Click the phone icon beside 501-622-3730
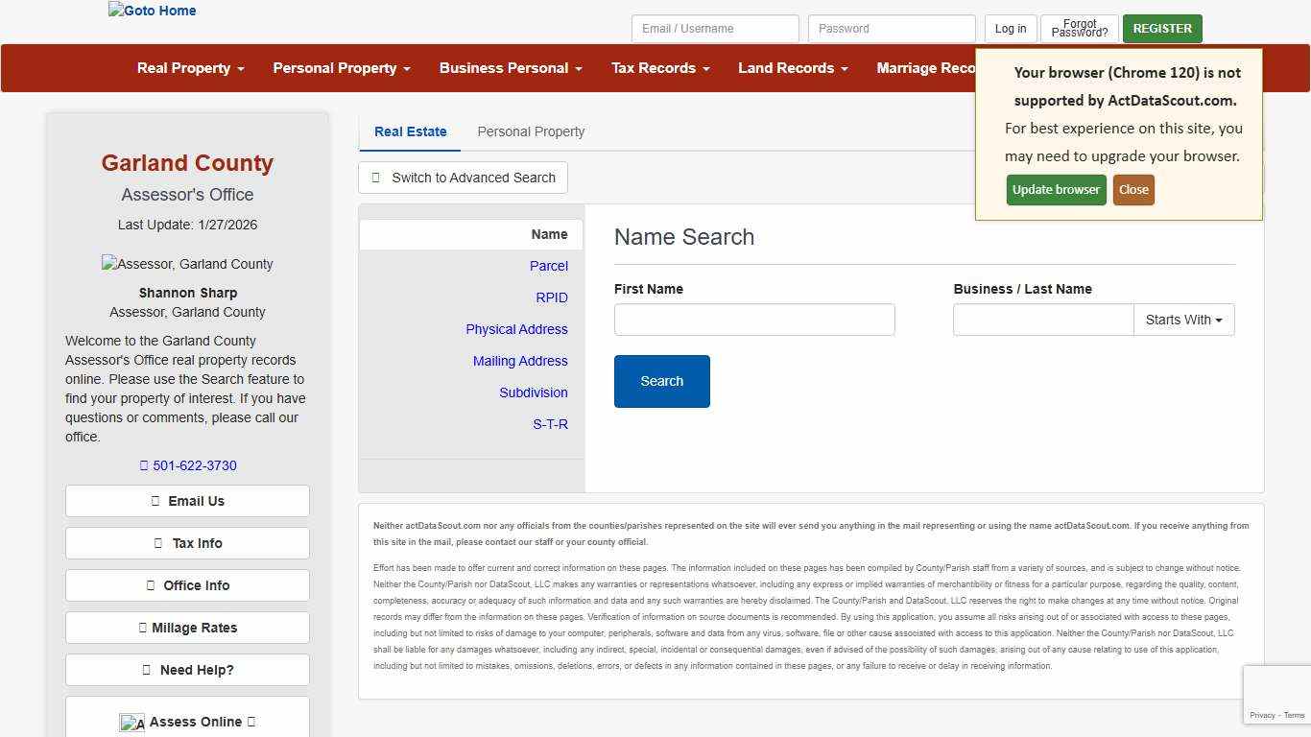The height and width of the screenshot is (737, 1311). 144,465
